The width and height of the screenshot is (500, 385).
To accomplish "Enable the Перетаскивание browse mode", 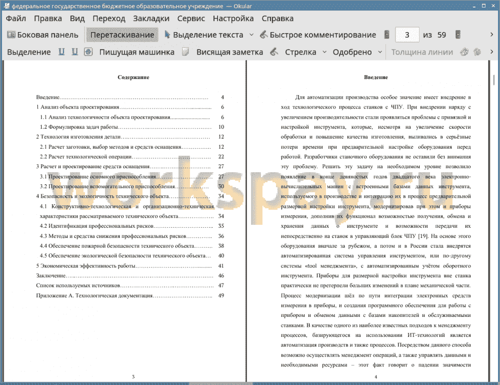I will tap(122, 35).
